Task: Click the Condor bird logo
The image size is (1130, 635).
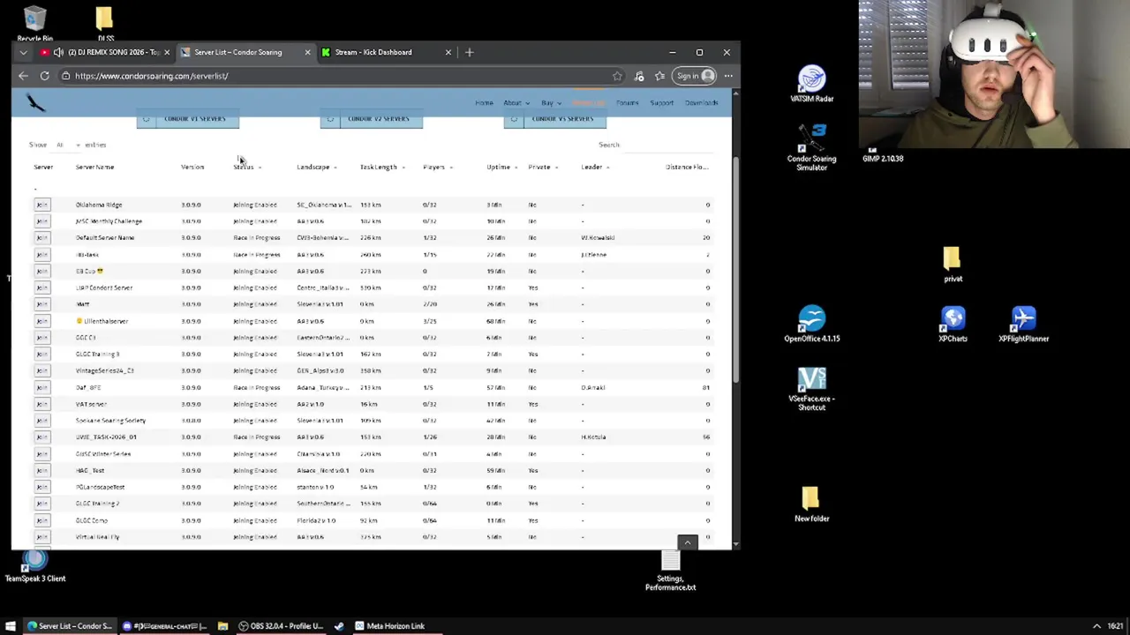Action: (35, 103)
